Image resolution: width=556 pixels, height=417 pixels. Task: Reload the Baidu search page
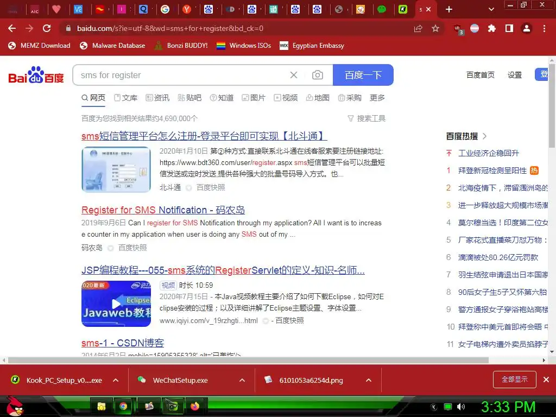tap(47, 28)
